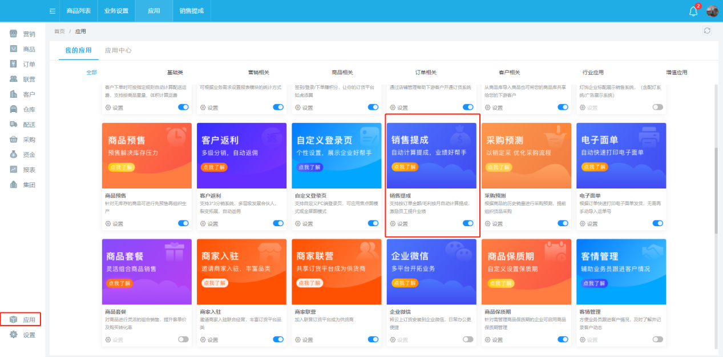Click the notification bell icon

[x=693, y=11]
